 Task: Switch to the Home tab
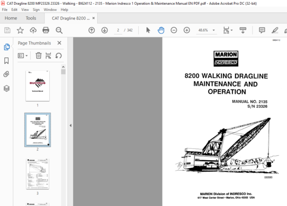click(x=11, y=18)
